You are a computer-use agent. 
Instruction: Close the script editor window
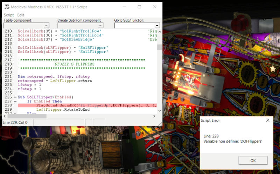pyautogui.click(x=155, y=7)
